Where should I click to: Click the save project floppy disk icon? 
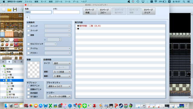point(15,9)
